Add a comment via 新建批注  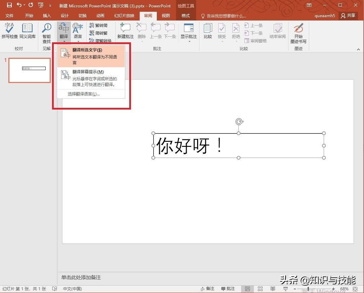tap(125, 31)
